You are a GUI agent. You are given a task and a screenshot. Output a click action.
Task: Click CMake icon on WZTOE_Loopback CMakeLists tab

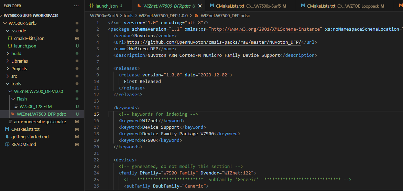pyautogui.click(x=303, y=6)
